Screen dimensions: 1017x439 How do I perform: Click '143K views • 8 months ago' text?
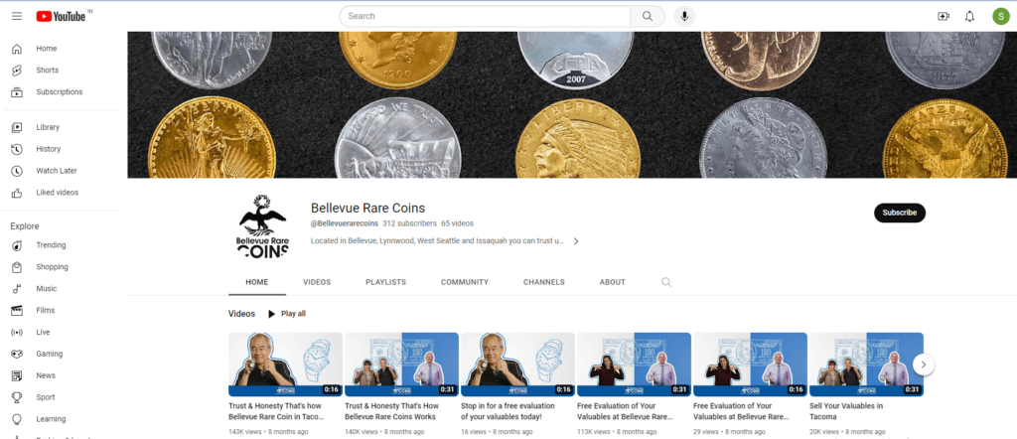click(268, 432)
